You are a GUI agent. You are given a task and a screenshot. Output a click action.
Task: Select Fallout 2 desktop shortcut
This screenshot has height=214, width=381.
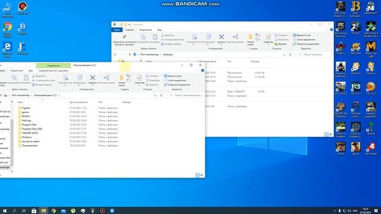point(371,68)
